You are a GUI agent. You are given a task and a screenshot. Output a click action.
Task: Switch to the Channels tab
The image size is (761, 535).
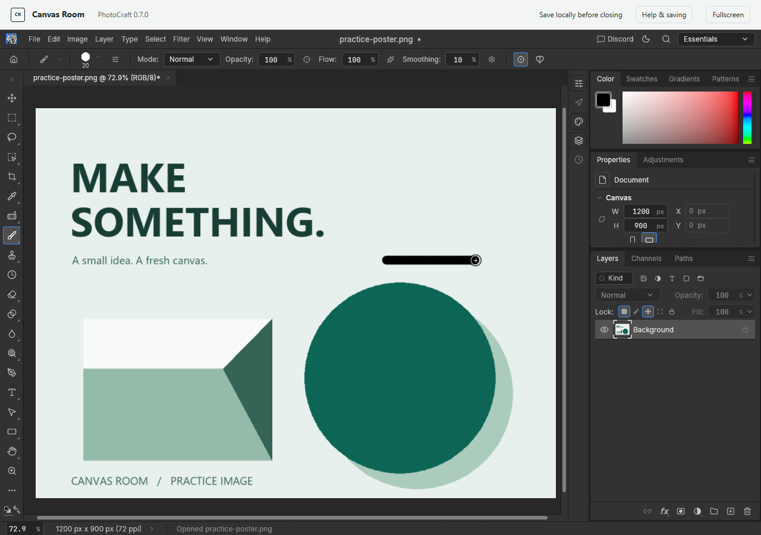click(646, 259)
